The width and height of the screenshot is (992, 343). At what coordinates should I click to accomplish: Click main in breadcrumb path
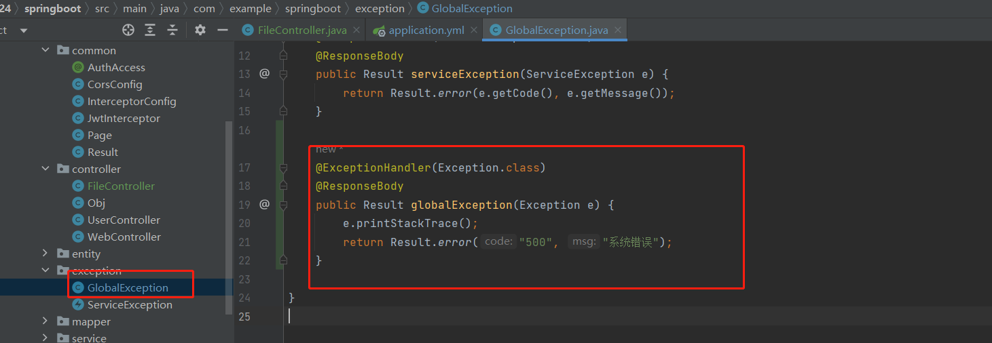tap(134, 9)
